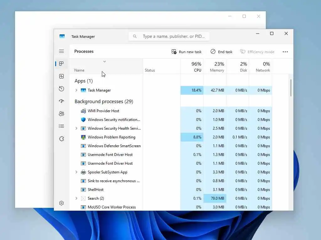Image resolution: width=321 pixels, height=240 pixels.
Task: Expand Windows Security Health Service row
Action: tap(76, 128)
